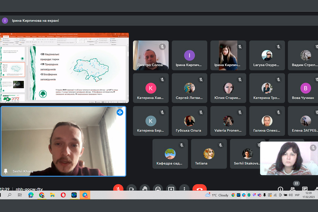
Task: Click muted mic icon on Дмитро Сопов tile
Action: click(x=162, y=47)
